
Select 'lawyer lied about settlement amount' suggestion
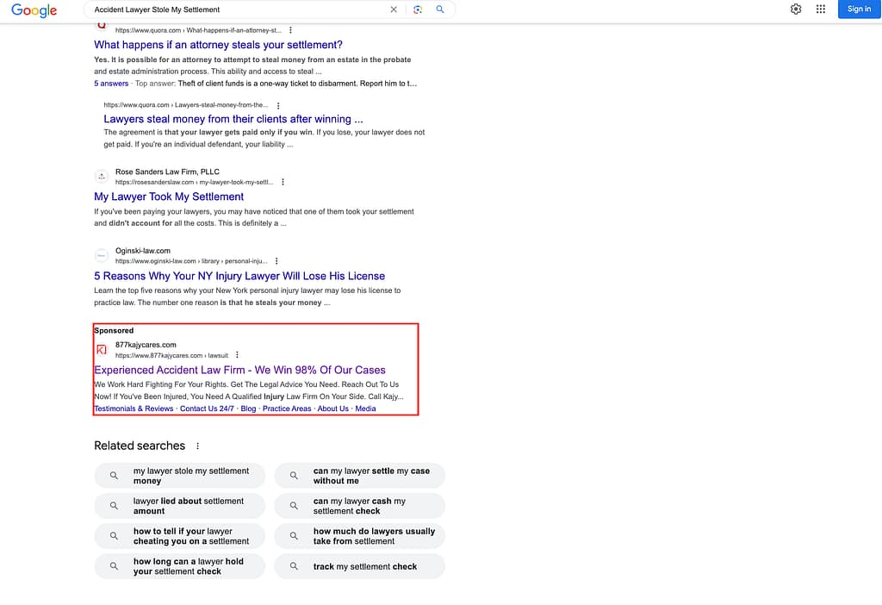(x=179, y=506)
